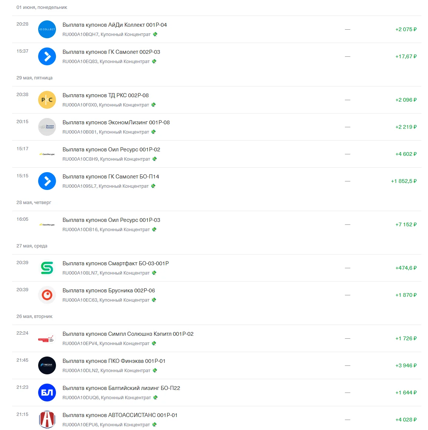
Task: Click money icon next to RU000A10DB16
Action: point(154,230)
